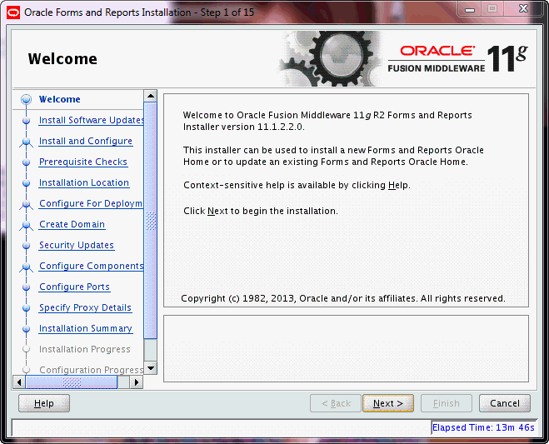This screenshot has height=444, width=549.
Task: Click the horizontal scroll left arrow
Action: (19, 382)
